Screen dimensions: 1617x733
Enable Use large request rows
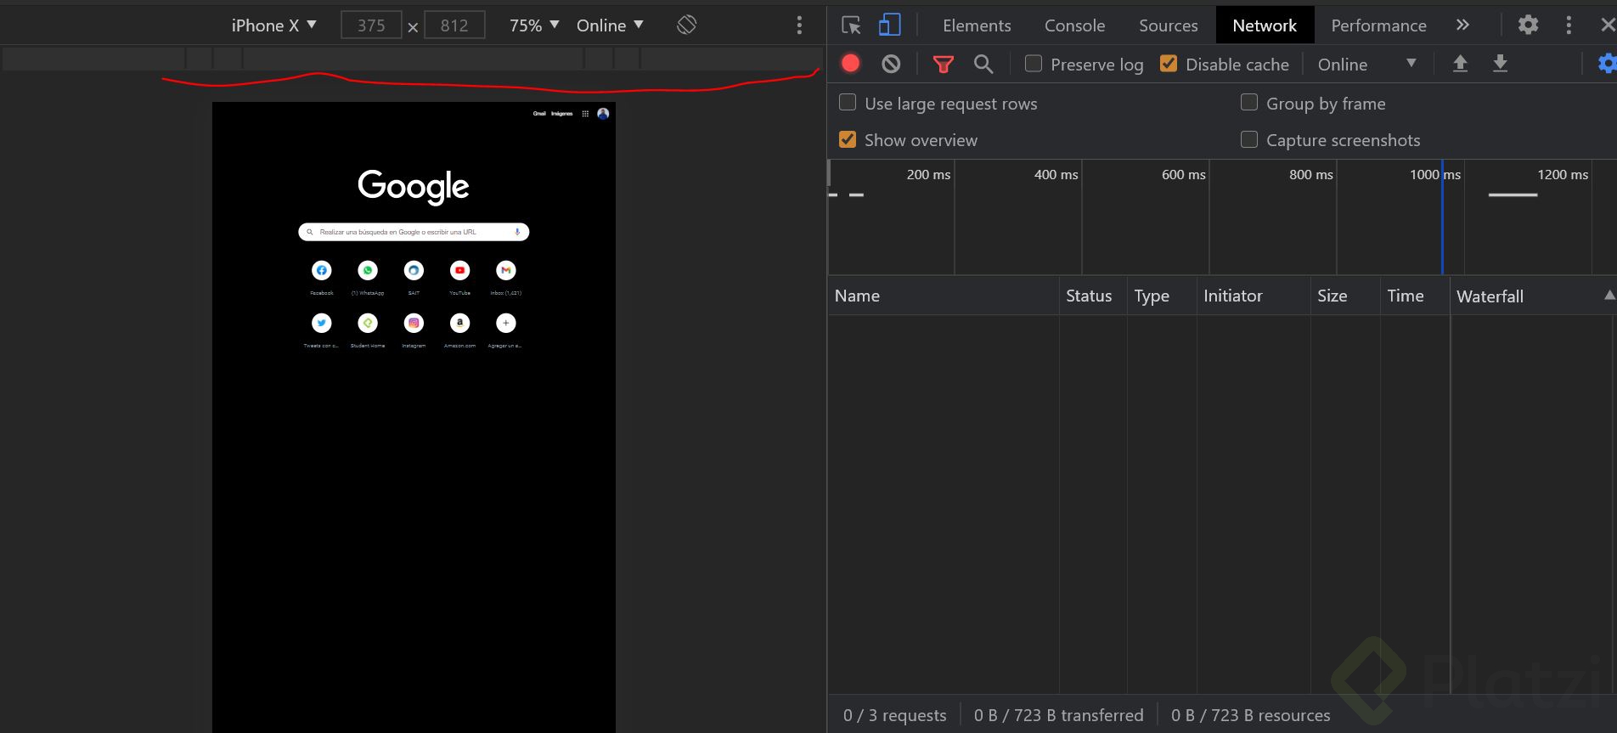(x=848, y=103)
